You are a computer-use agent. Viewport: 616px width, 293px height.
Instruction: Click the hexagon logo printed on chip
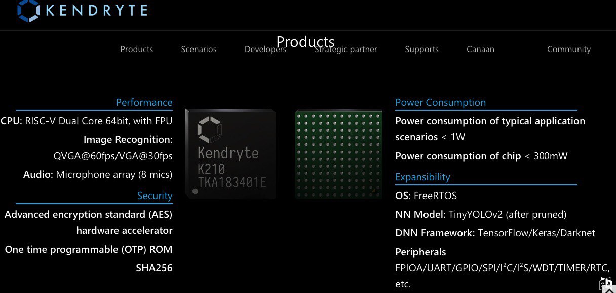click(208, 129)
